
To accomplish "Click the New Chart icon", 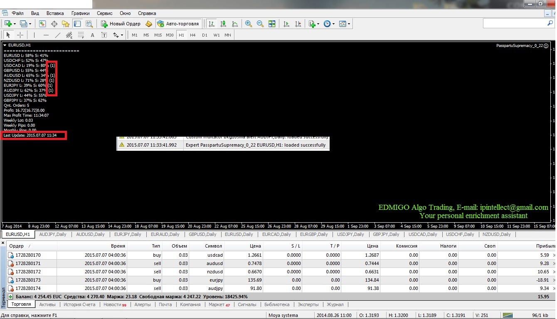I will pos(8,24).
